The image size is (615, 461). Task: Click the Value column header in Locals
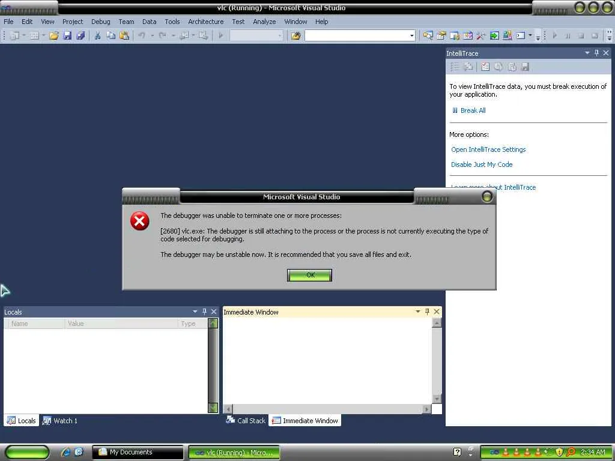pyautogui.click(x=121, y=324)
